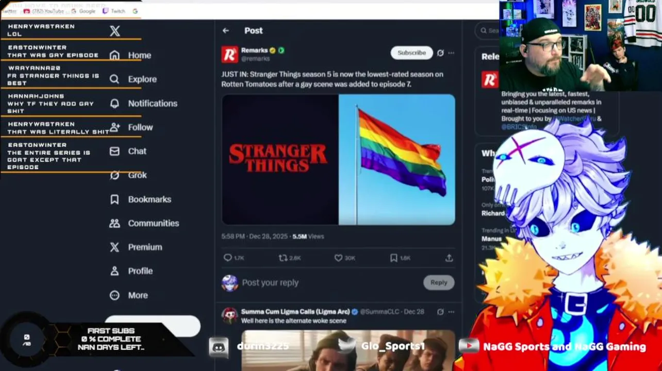Click the Grok icon beside Subscribe
662x371 pixels.
click(x=440, y=53)
